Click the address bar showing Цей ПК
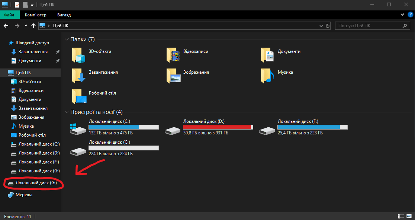The width and height of the screenshot is (415, 220). 184,26
